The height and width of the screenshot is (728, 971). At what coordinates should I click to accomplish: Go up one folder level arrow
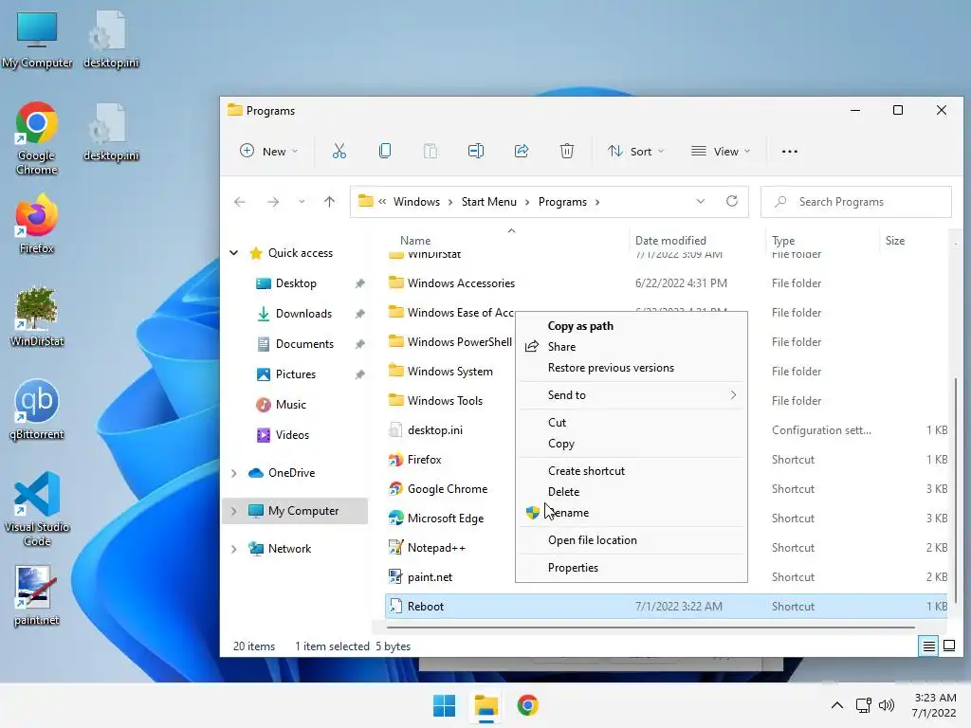coord(329,202)
